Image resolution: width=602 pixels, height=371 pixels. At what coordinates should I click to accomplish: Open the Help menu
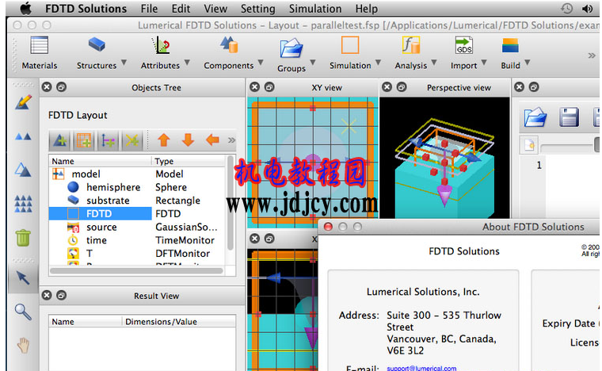coord(366,9)
